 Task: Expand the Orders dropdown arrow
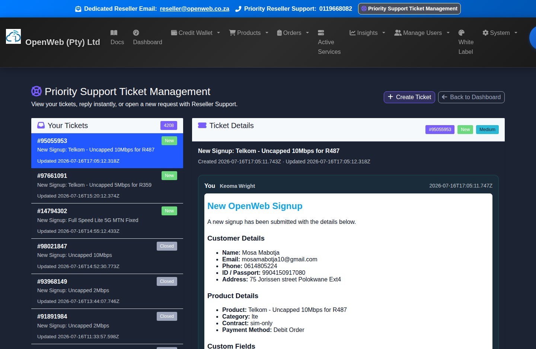click(307, 33)
